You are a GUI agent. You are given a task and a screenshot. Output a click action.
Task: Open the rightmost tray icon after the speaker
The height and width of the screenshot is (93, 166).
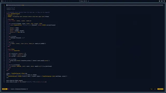[164, 1]
